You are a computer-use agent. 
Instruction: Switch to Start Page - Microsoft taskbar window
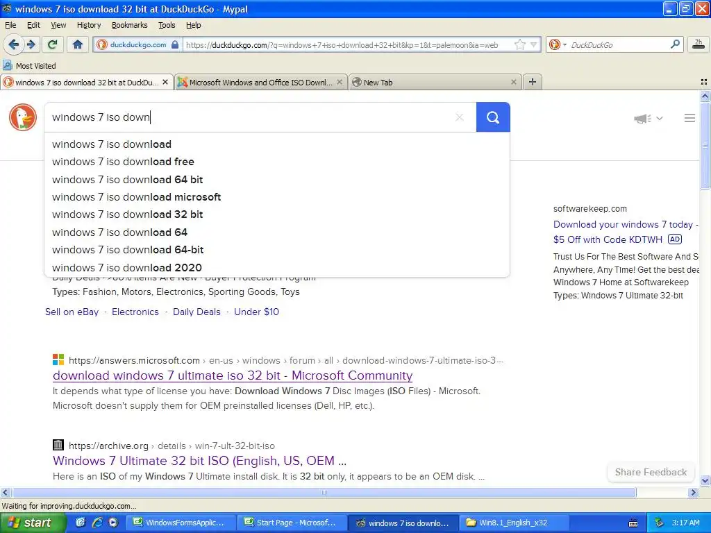[x=292, y=523]
